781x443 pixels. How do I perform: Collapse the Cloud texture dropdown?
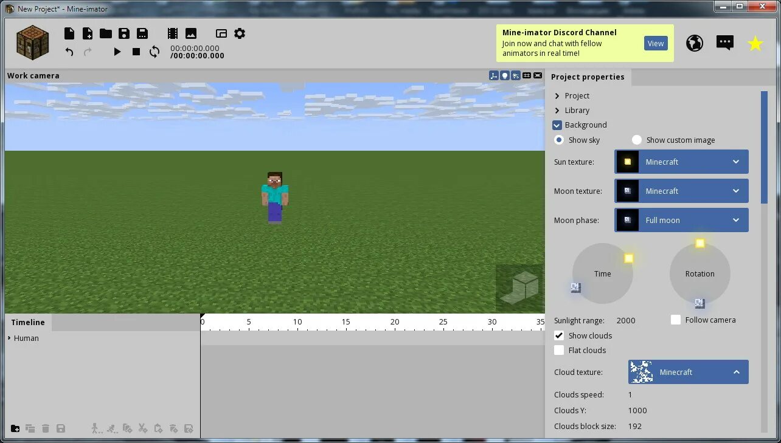pos(689,372)
